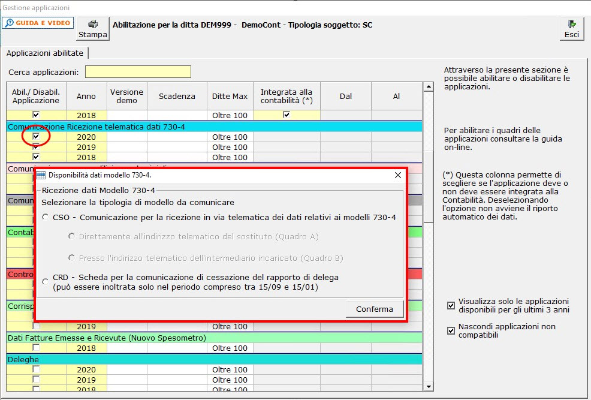Screen dimensions: 591x400
Task: Enable the Deleghe 2020 checkbox
Action: click(36, 369)
